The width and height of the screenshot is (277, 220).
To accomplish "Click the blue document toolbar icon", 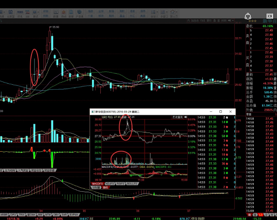I will pos(71,12).
